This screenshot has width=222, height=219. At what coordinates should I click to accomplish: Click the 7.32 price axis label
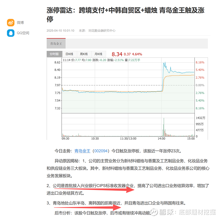pyautogui.click(x=57, y=108)
